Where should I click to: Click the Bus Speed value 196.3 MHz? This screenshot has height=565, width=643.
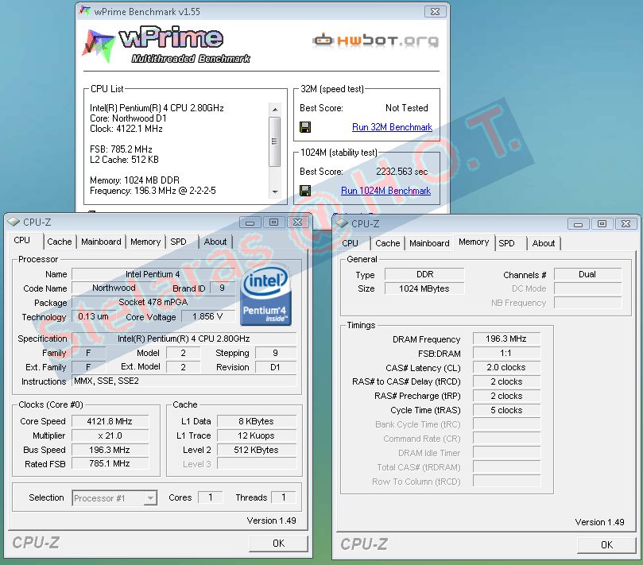[110, 450]
